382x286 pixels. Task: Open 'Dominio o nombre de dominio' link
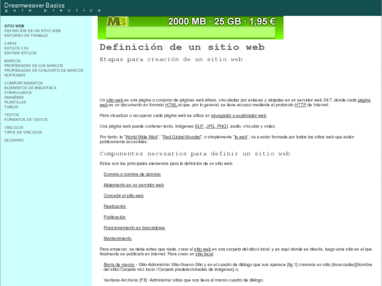(x=132, y=174)
